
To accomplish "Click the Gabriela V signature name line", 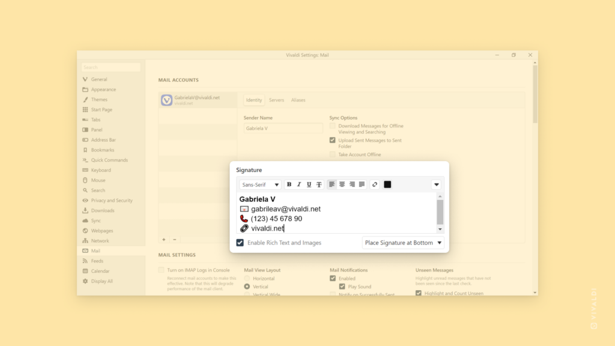I will point(257,199).
